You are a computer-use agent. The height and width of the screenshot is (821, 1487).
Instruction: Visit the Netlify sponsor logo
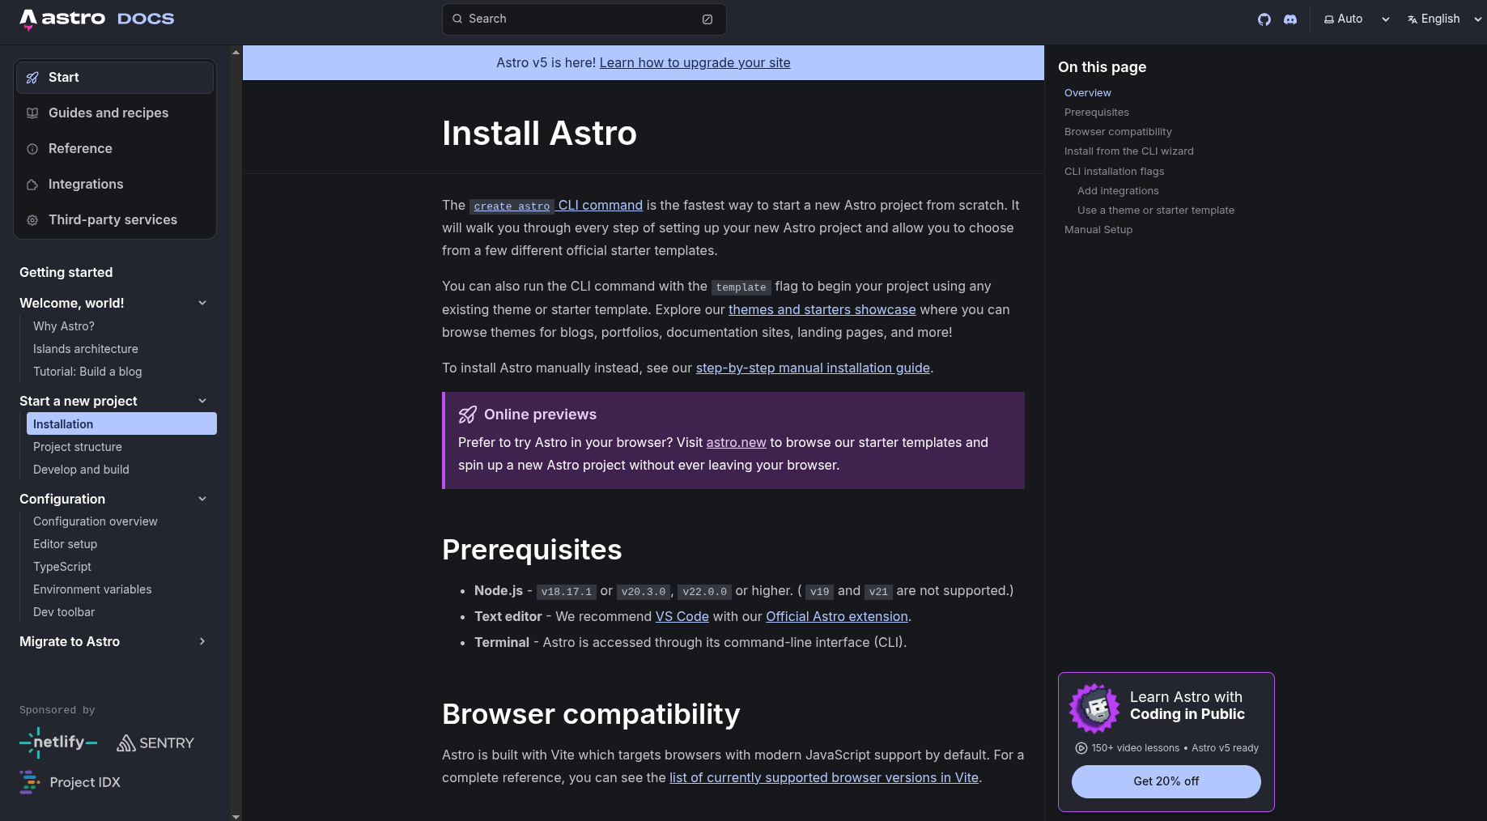pos(57,742)
